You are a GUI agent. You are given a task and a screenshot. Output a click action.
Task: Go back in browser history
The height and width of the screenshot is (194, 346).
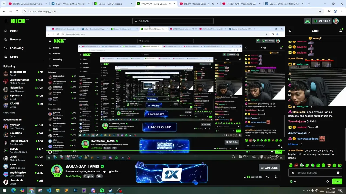[x=4, y=11]
